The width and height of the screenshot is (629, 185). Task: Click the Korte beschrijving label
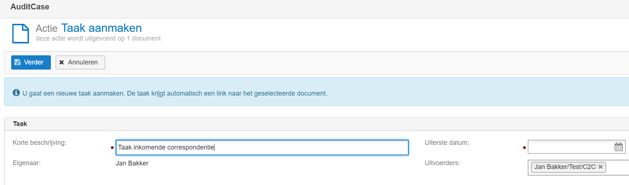(x=40, y=143)
